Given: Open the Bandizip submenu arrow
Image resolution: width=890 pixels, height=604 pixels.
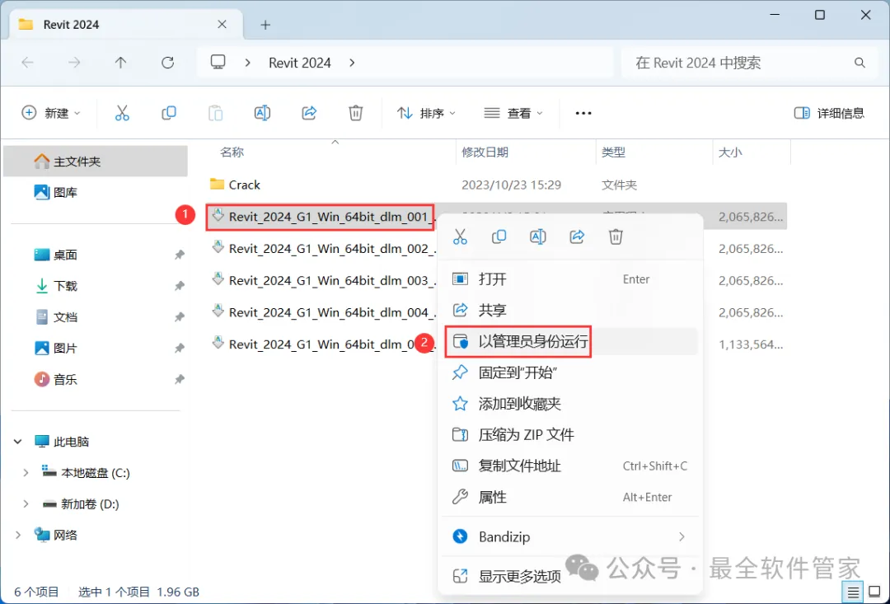Looking at the screenshot, I should point(682,536).
